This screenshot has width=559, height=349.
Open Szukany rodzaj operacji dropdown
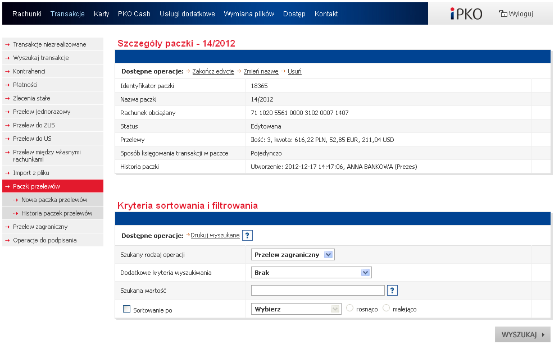tap(293, 255)
